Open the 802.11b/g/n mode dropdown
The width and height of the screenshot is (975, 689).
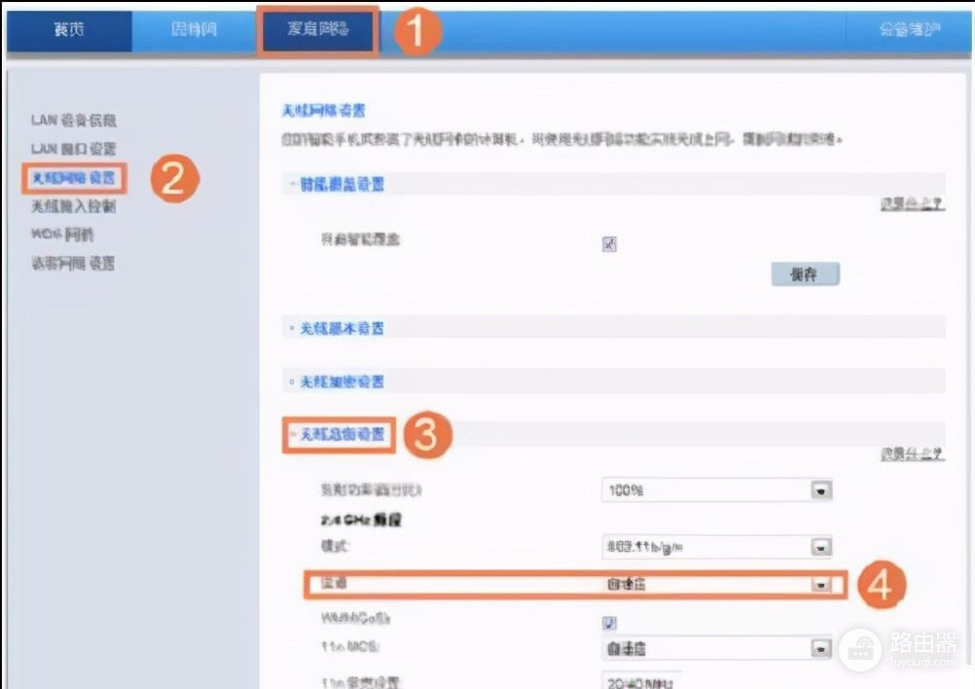(820, 547)
